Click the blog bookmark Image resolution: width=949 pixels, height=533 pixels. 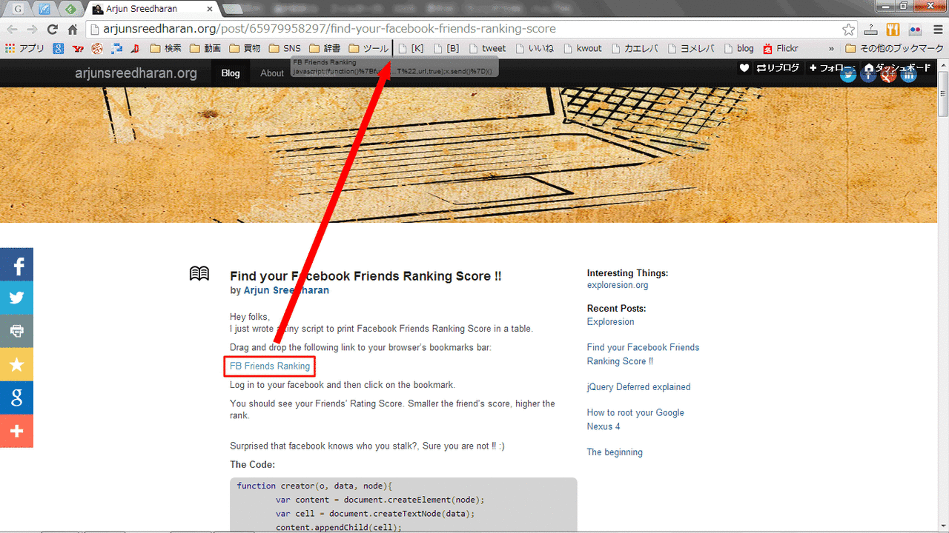click(x=738, y=48)
